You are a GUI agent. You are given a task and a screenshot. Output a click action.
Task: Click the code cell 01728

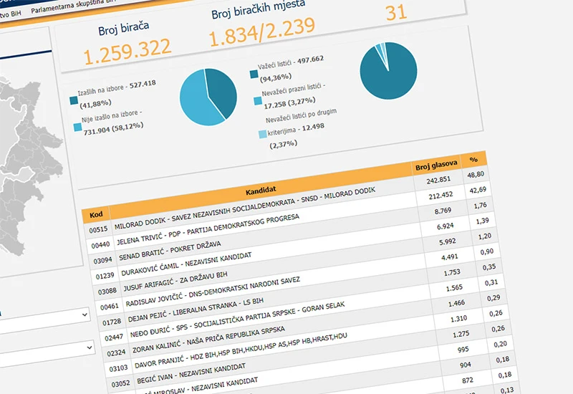(x=112, y=322)
